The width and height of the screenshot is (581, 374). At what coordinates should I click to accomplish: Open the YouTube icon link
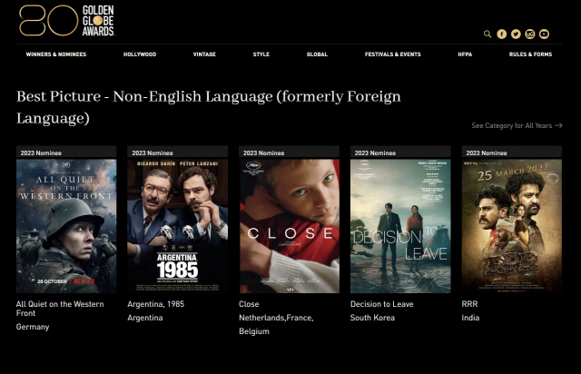(544, 34)
